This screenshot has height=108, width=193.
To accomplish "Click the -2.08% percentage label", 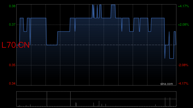I will pyautogui.click(x=183, y=65).
